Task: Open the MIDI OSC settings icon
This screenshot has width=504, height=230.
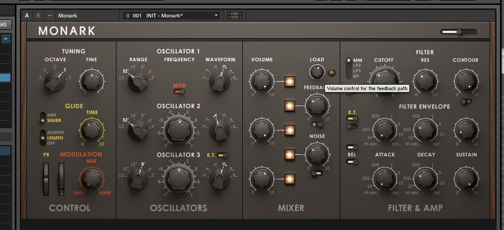Action: [x=235, y=15]
